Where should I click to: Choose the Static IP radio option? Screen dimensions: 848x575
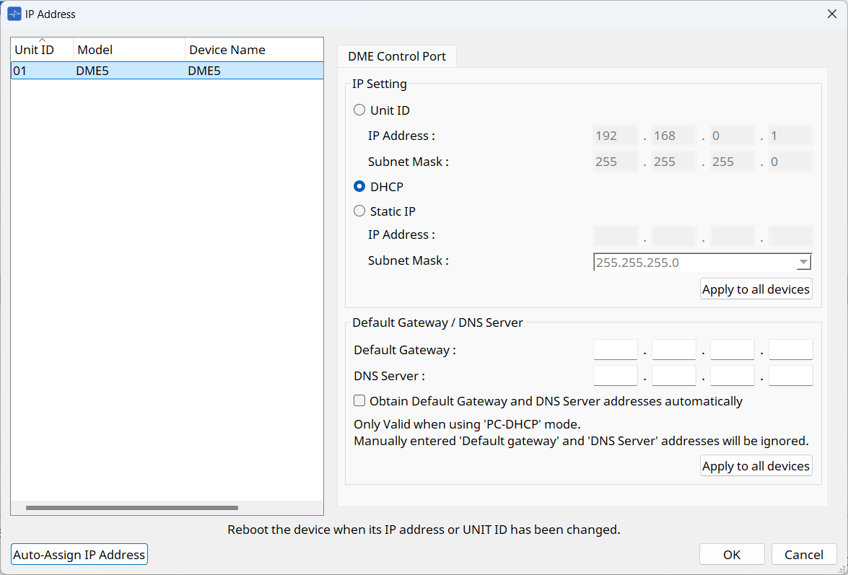click(359, 211)
